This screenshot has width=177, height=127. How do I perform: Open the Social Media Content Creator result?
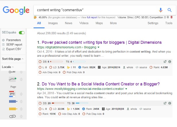tap(101, 84)
